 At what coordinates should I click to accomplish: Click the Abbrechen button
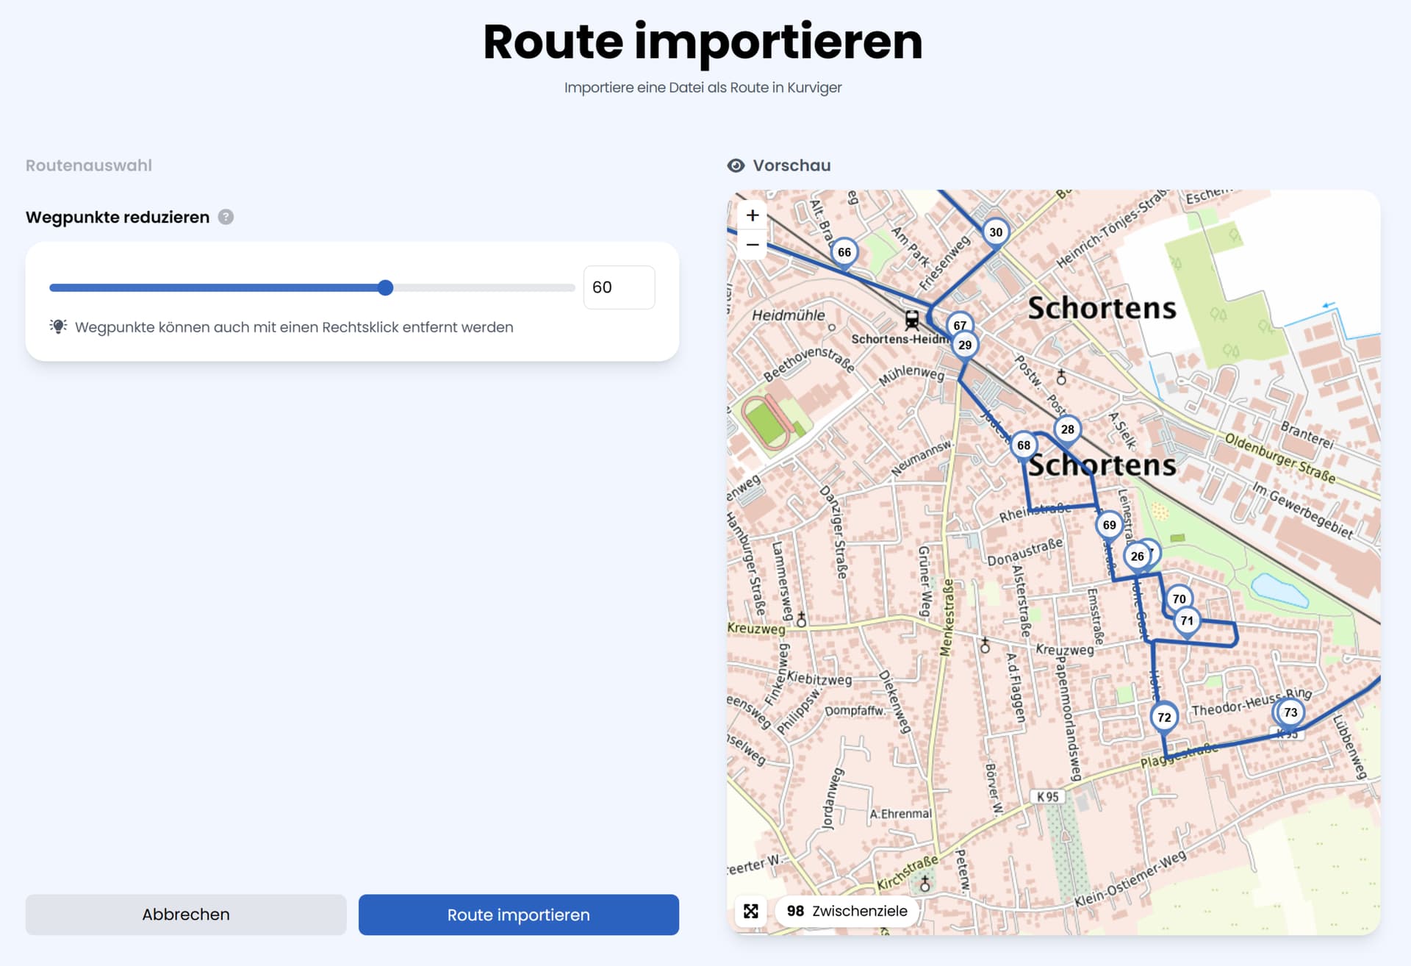click(x=186, y=915)
